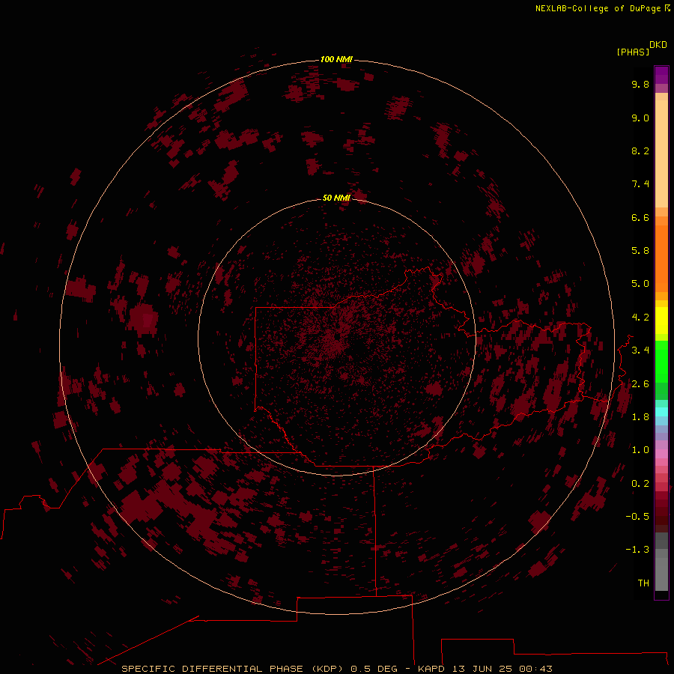Click the 5.0 value on the color scale
Image resolution: width=674 pixels, height=674 pixels.
640,284
